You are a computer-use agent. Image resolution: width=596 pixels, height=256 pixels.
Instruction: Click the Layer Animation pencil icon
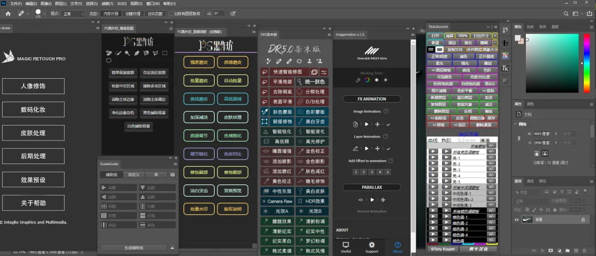(x=356, y=148)
